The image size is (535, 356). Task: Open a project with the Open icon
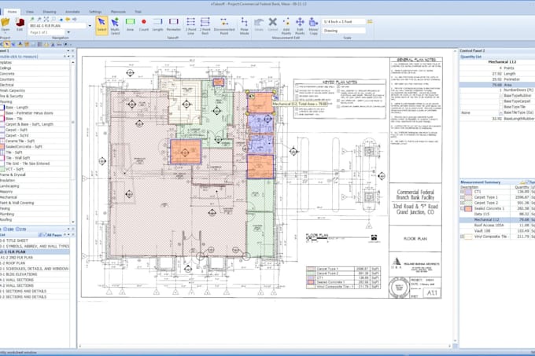(x=6, y=25)
